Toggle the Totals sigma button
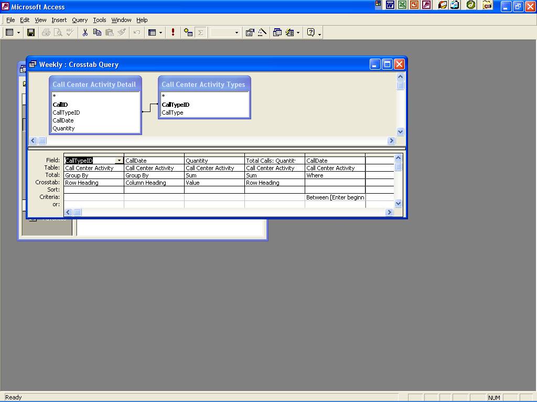Image resolution: width=537 pixels, height=402 pixels. point(200,32)
